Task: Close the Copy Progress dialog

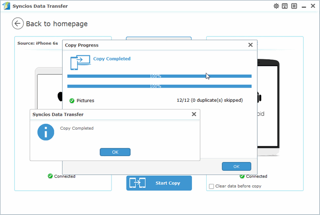Action: [x=251, y=45]
